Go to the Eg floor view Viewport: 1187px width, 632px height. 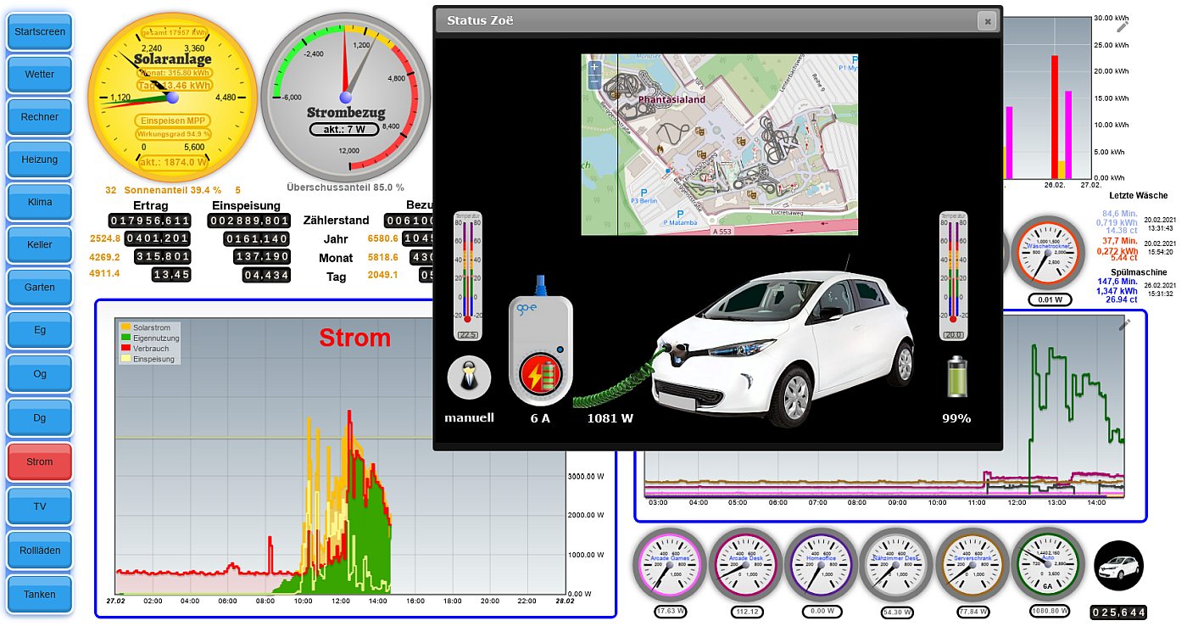40,330
